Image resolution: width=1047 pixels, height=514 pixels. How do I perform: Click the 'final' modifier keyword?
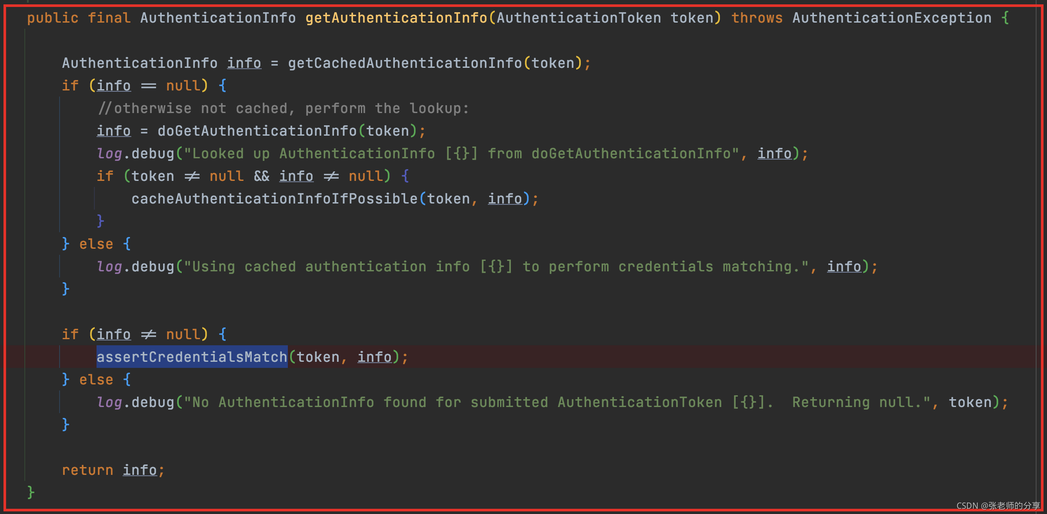[109, 18]
